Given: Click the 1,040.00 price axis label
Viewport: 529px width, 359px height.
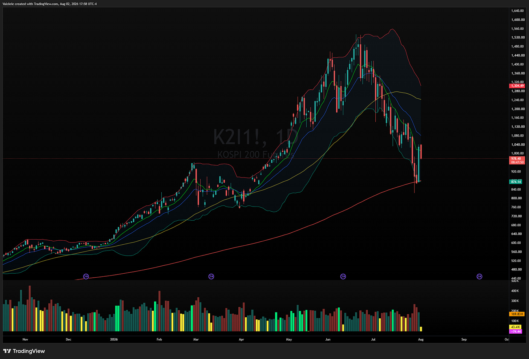Looking at the screenshot, I should click(517, 144).
